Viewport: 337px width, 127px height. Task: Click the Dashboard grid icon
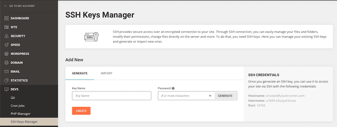[6, 19]
